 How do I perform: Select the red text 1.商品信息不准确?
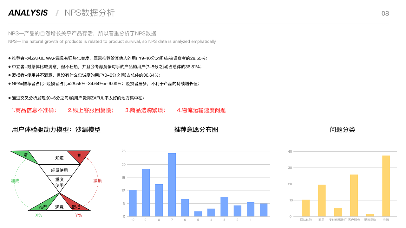pyautogui.click(x=34, y=110)
